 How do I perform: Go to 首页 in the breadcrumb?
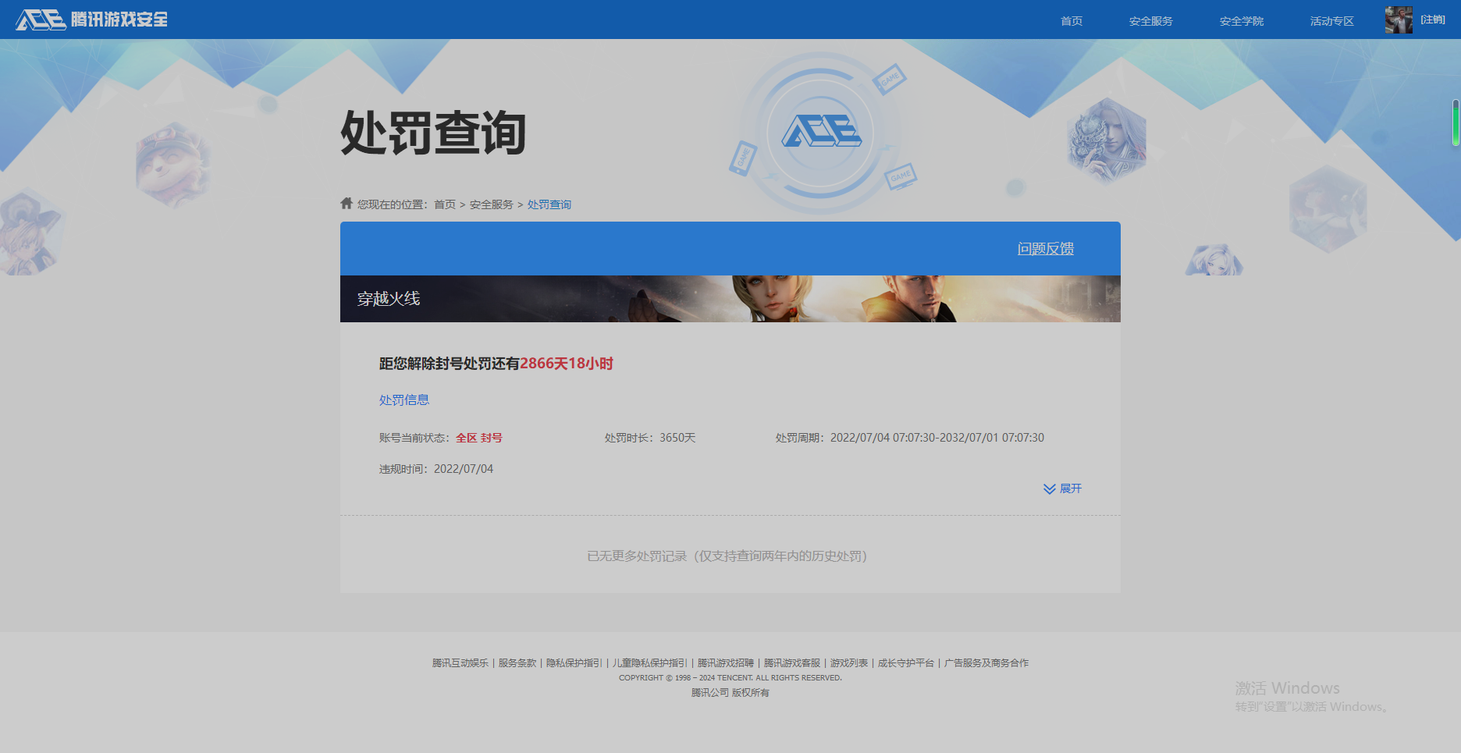pyautogui.click(x=445, y=204)
